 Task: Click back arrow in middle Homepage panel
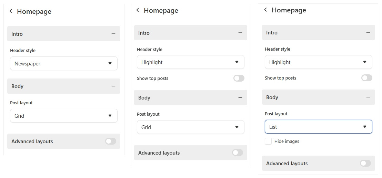[138, 10]
